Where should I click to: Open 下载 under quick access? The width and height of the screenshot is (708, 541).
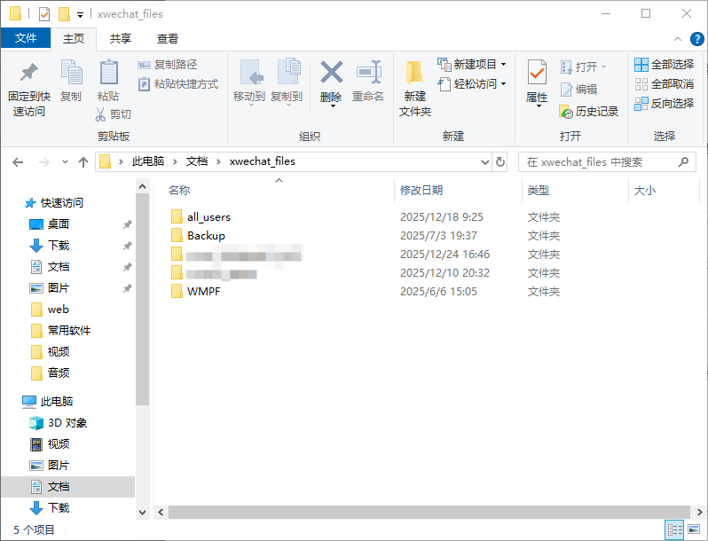click(59, 246)
